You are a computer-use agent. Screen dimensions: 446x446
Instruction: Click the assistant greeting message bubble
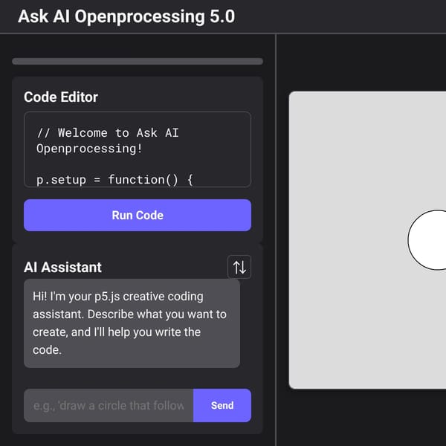(x=132, y=323)
